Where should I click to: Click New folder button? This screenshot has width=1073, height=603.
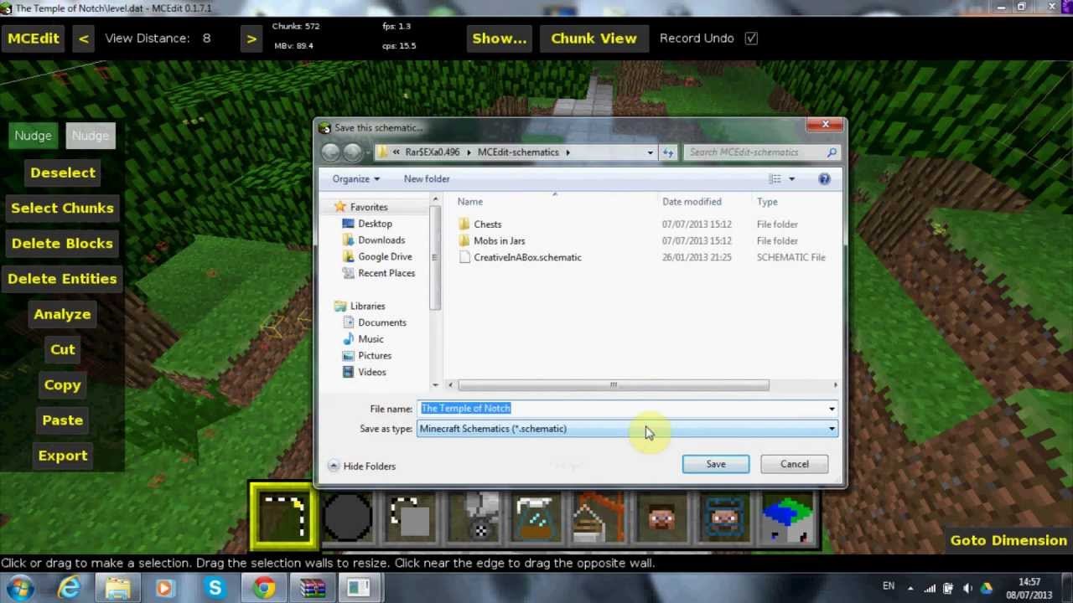pyautogui.click(x=427, y=178)
